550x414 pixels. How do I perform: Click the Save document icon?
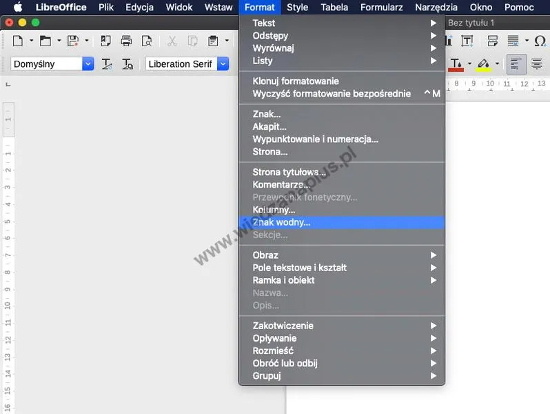(x=73, y=41)
